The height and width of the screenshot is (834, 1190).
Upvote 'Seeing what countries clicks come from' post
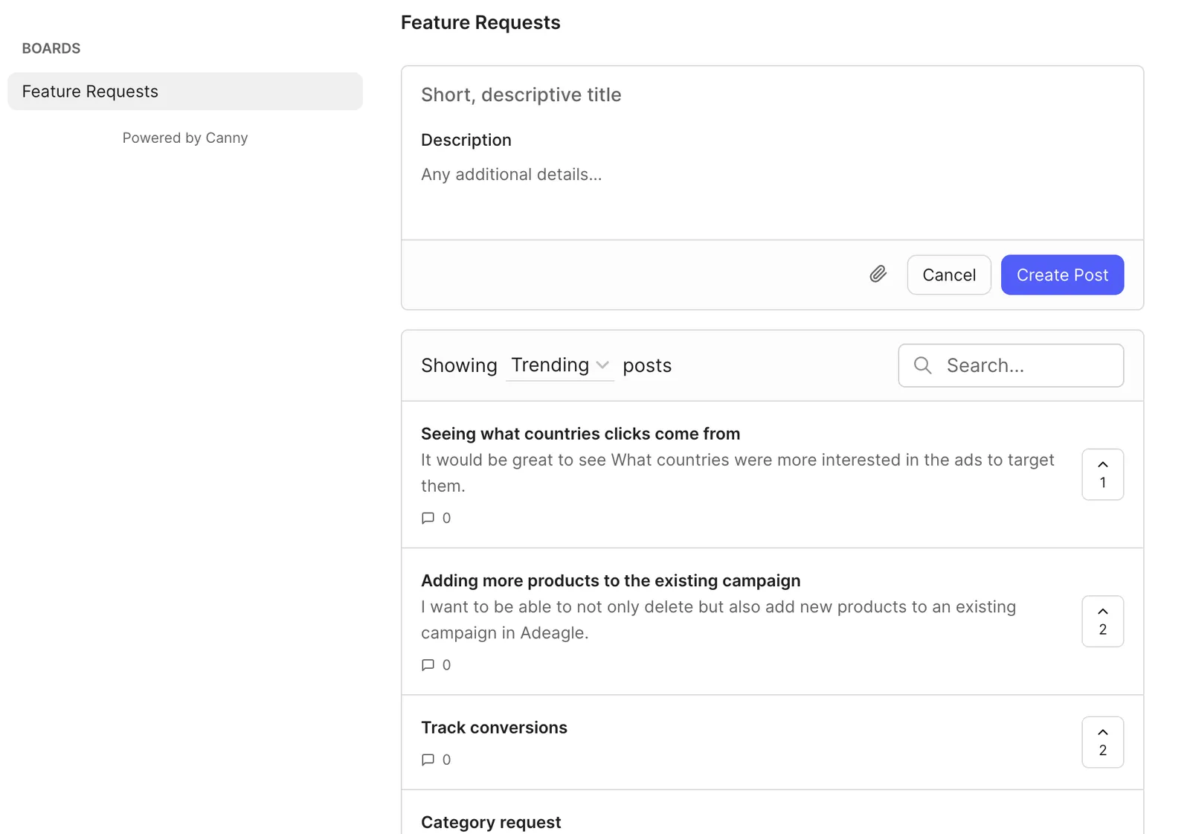tap(1103, 475)
